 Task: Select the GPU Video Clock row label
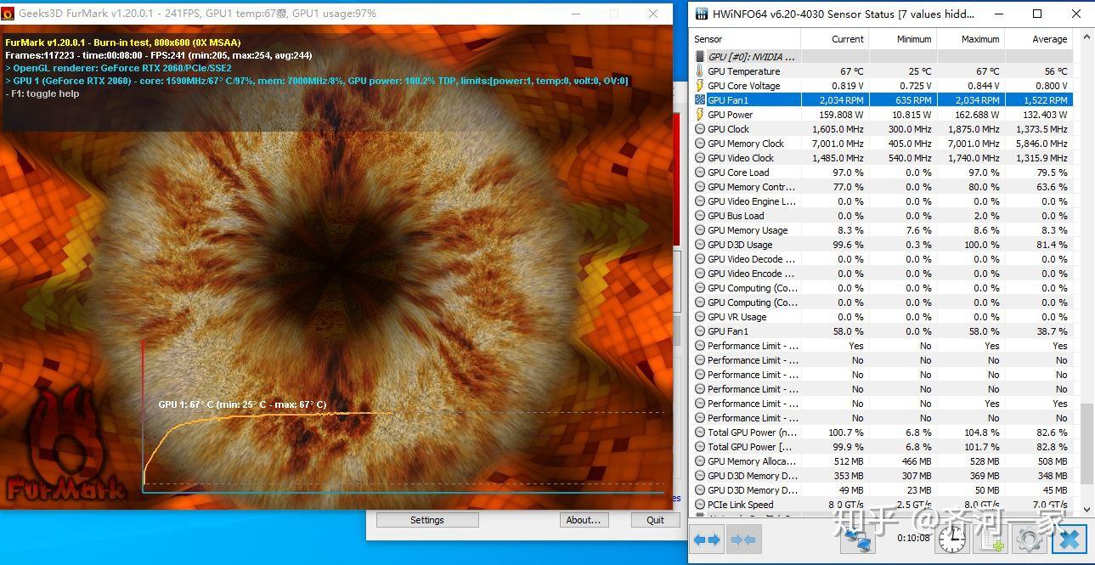741,158
